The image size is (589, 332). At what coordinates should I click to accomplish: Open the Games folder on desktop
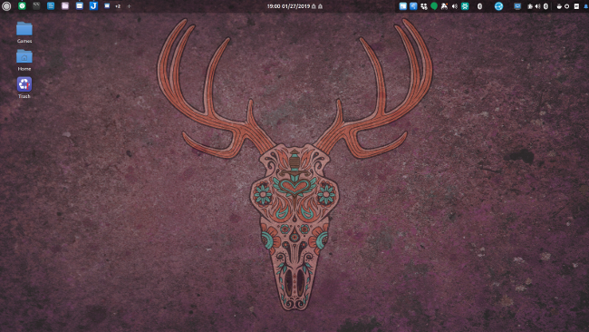tap(24, 33)
